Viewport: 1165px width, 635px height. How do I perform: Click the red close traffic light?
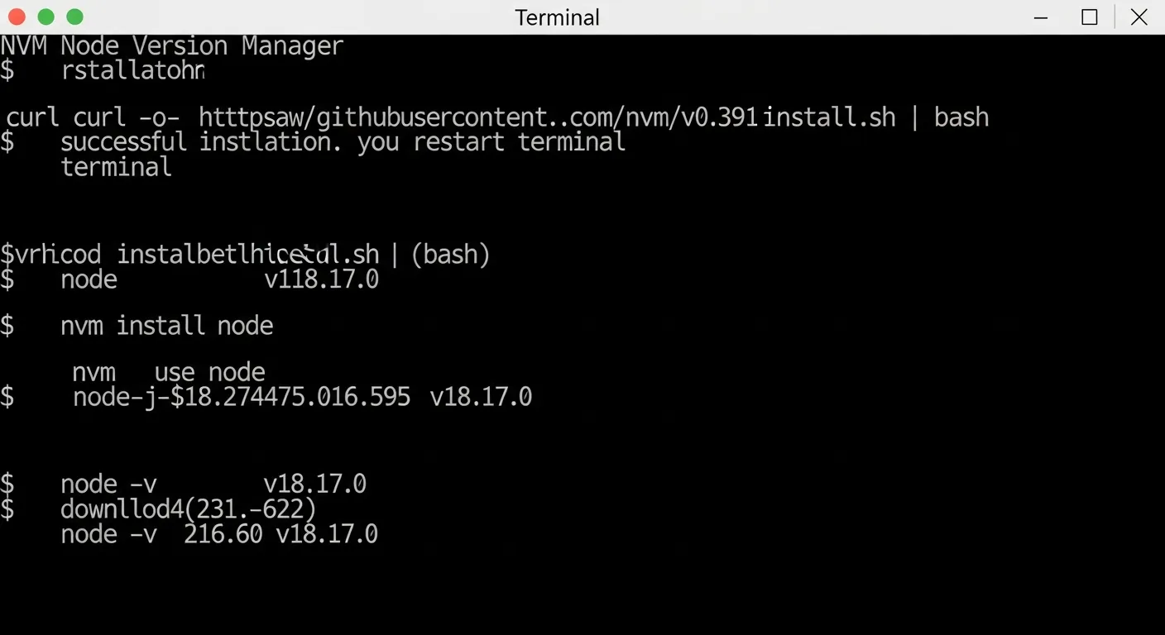pos(18,17)
